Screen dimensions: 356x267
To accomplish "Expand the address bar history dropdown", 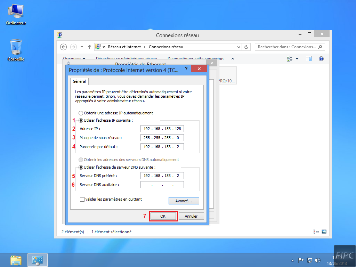I will tap(238, 47).
